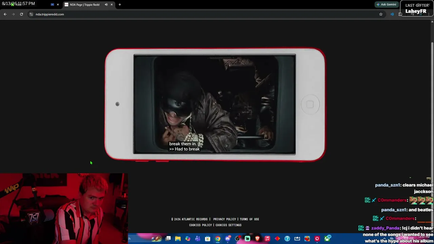This screenshot has height=244, width=434.
Task: Click the football search highlight in taskbar
Action: pos(156,239)
